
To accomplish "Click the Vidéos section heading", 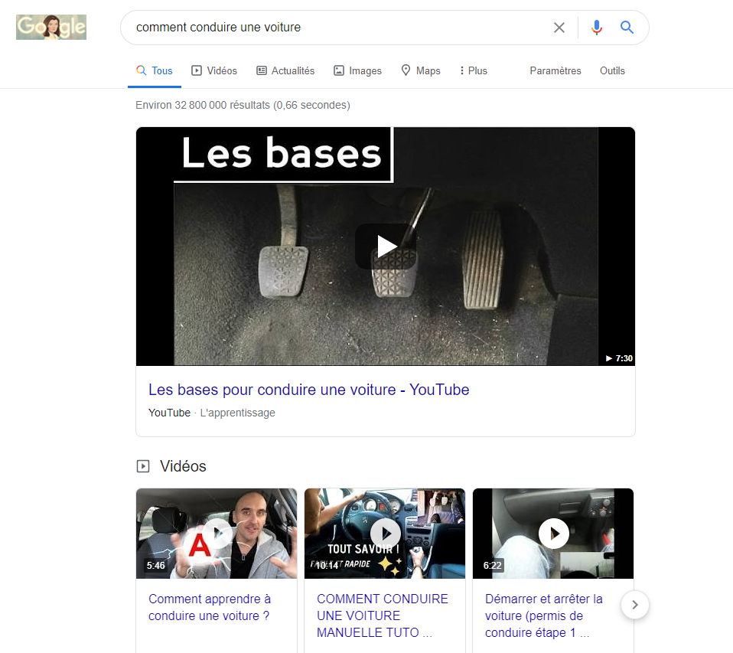I will (183, 466).
